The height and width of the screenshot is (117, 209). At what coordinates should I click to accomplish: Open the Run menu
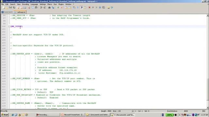pos(55,4)
